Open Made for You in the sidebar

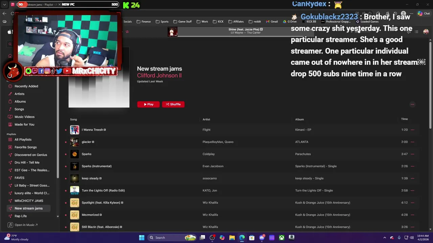pos(24,125)
